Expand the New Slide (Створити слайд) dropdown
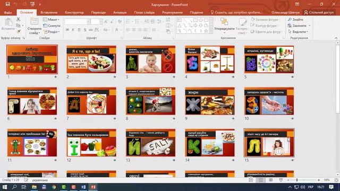This screenshot has height=191, width=340. pyautogui.click(x=34, y=31)
